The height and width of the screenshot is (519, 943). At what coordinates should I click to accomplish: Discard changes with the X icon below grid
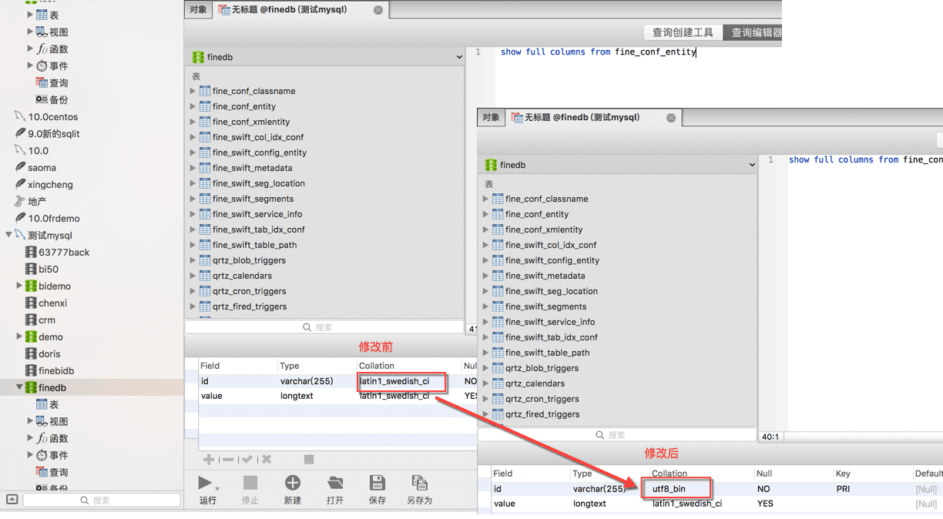pyautogui.click(x=267, y=460)
